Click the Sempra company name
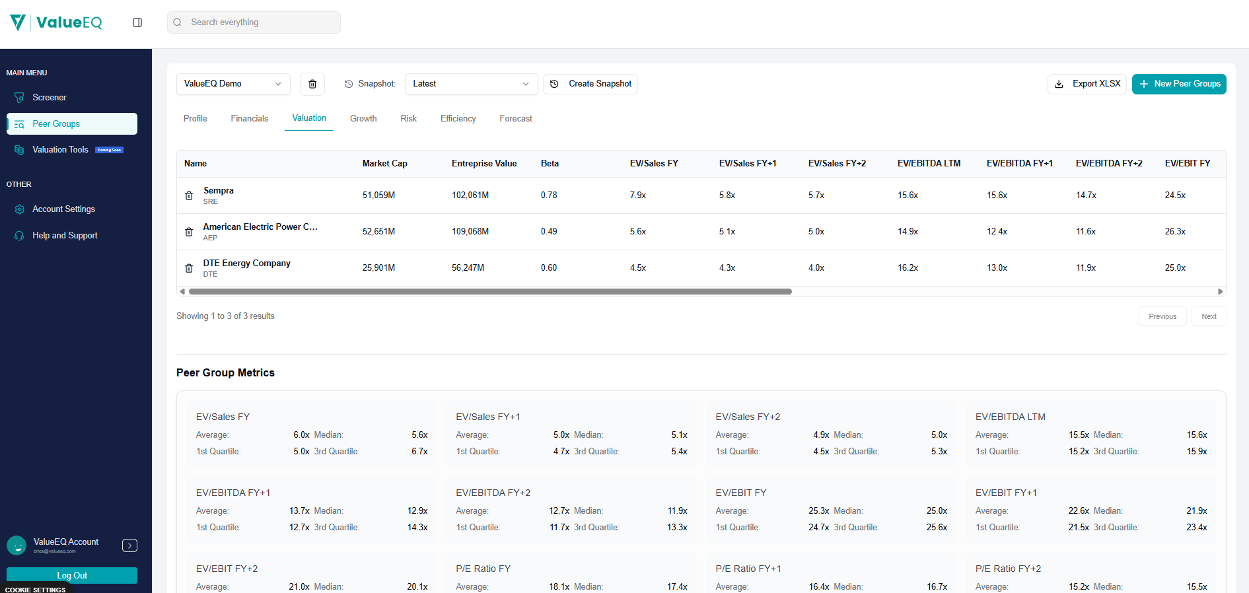Viewport: 1249px width, 593px height. (219, 191)
